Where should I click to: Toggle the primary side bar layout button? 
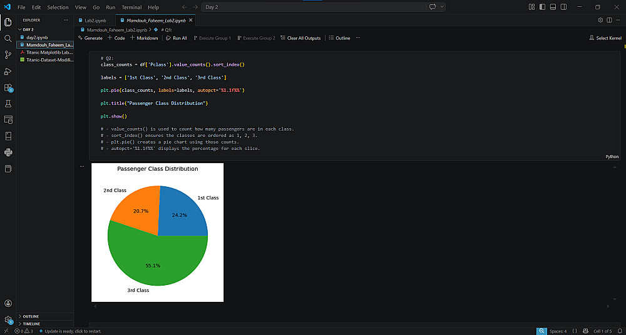[541, 7]
